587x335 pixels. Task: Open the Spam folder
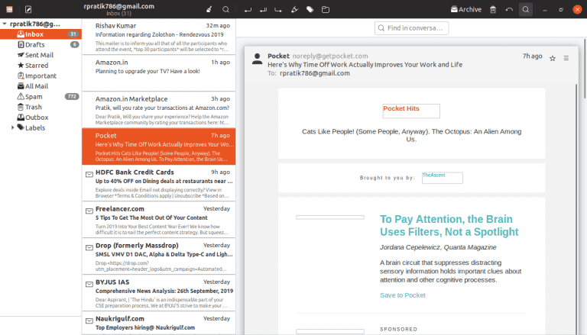tap(41, 96)
